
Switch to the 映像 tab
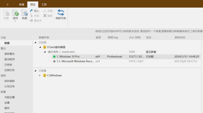pyautogui.click(x=21, y=5)
